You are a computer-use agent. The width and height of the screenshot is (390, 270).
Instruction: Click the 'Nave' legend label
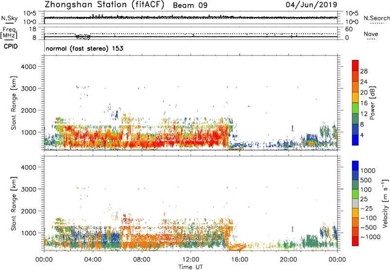coord(371,34)
